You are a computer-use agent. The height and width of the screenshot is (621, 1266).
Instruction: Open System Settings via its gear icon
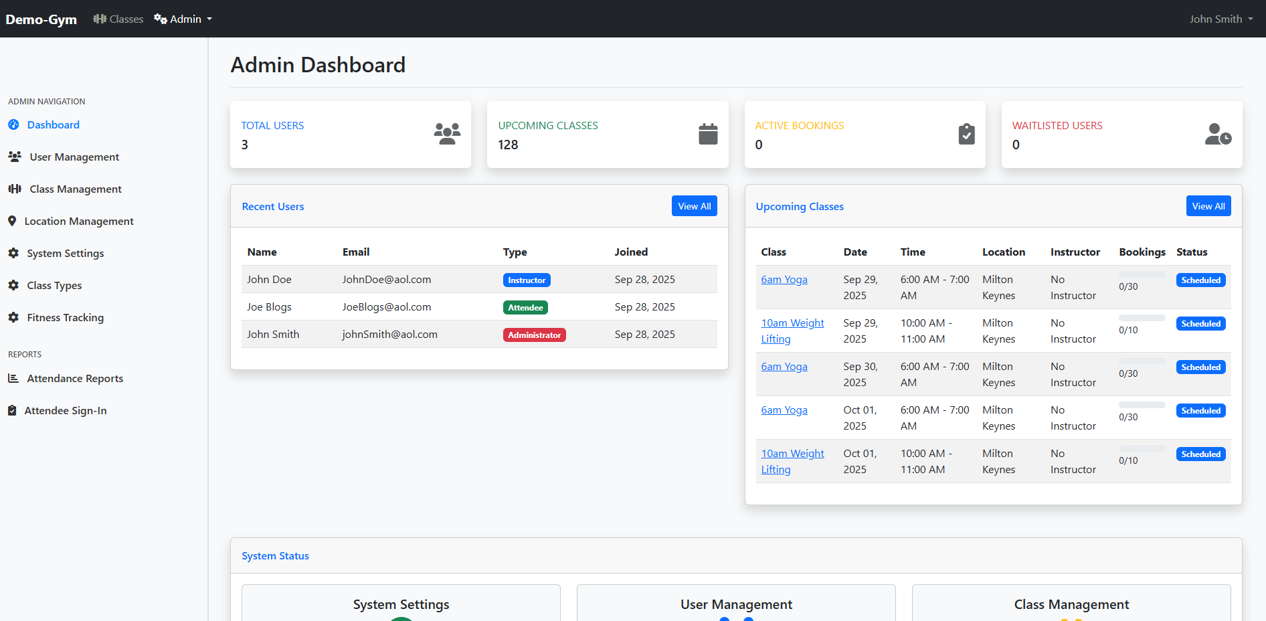(13, 253)
